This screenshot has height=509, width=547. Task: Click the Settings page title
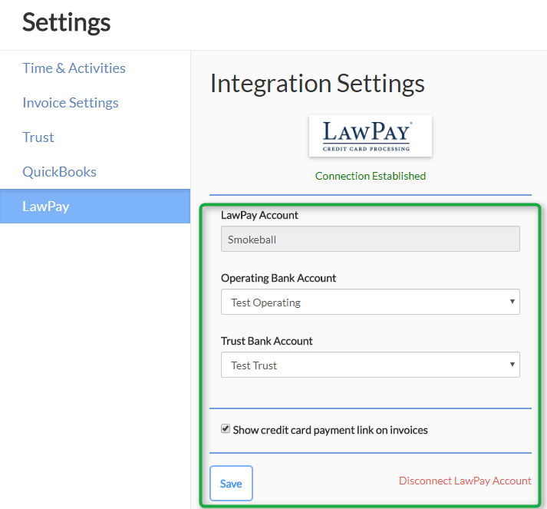tap(66, 22)
